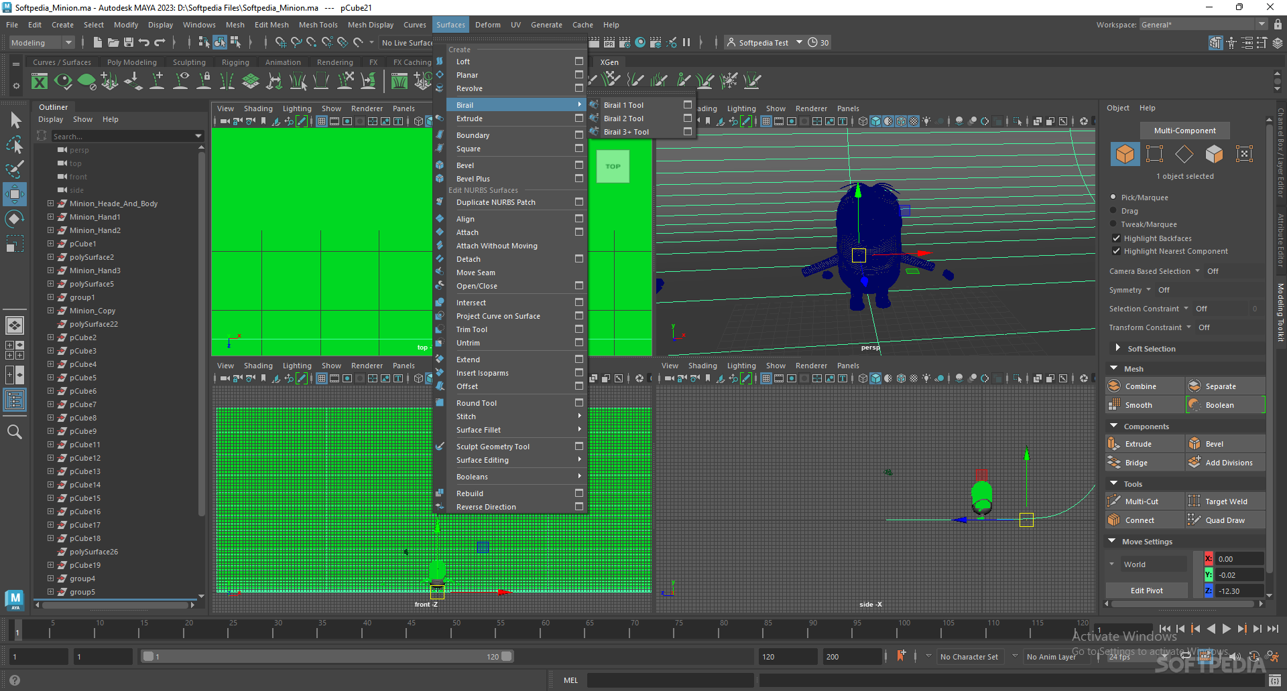Click Quad Draw tool icon
The height and width of the screenshot is (691, 1287).
point(1194,520)
